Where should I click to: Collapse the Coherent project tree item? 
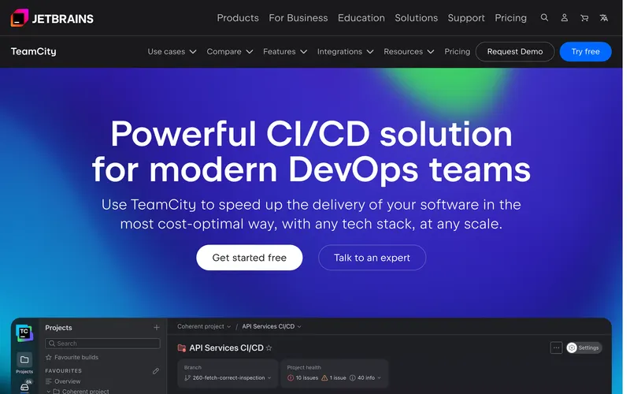48,391
